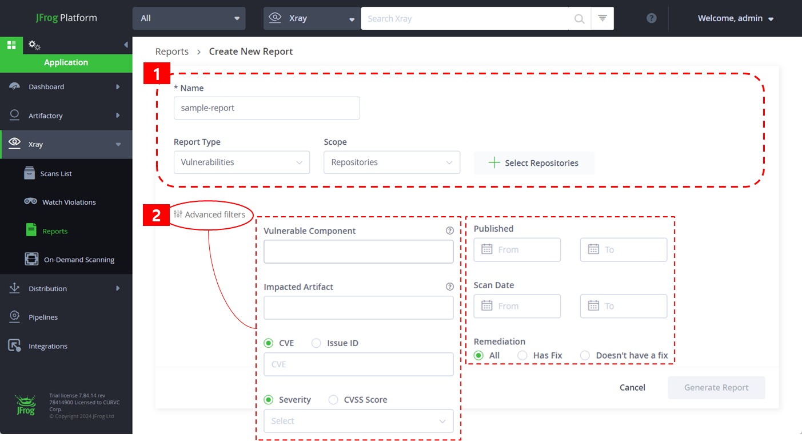Click the Impacted Artifact help icon
The width and height of the screenshot is (802, 441).
(450, 287)
